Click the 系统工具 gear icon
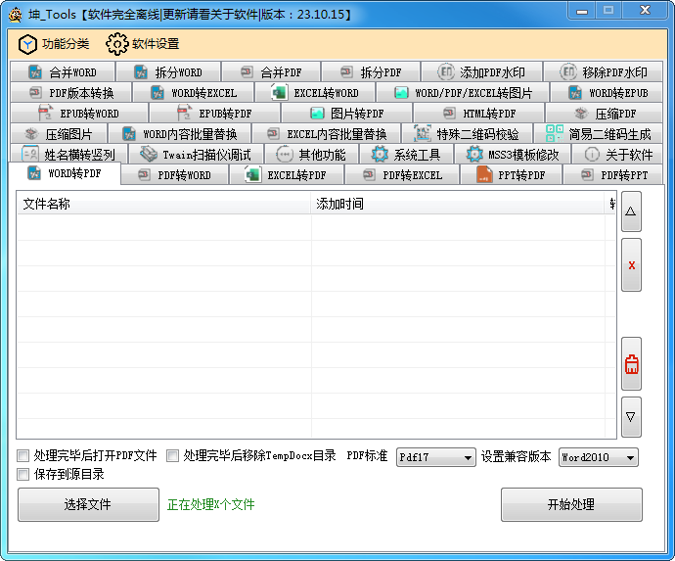This screenshot has height=561, width=675. (380, 154)
